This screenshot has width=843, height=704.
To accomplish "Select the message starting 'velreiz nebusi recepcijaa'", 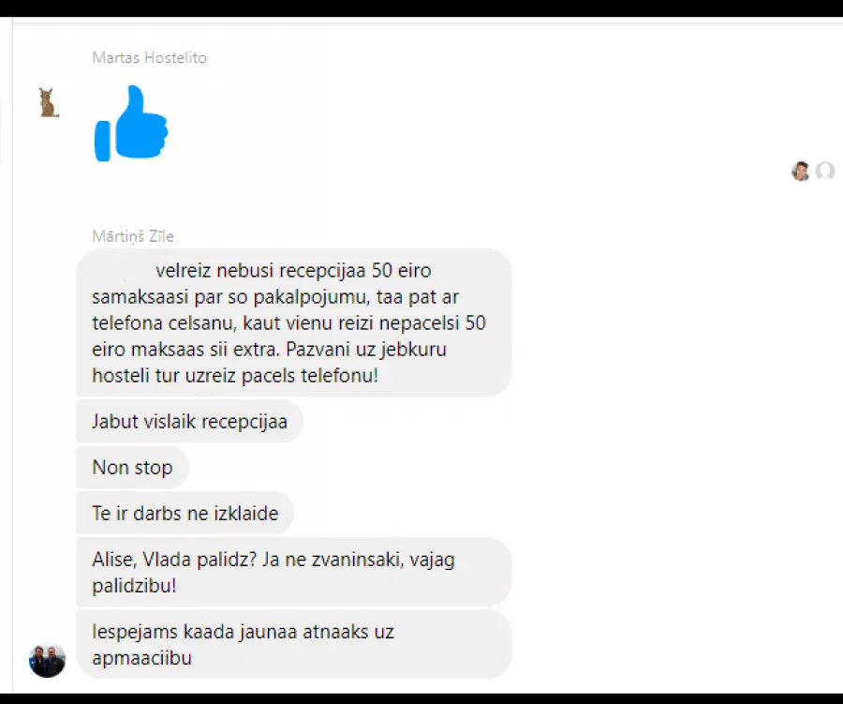I will tap(294, 322).
